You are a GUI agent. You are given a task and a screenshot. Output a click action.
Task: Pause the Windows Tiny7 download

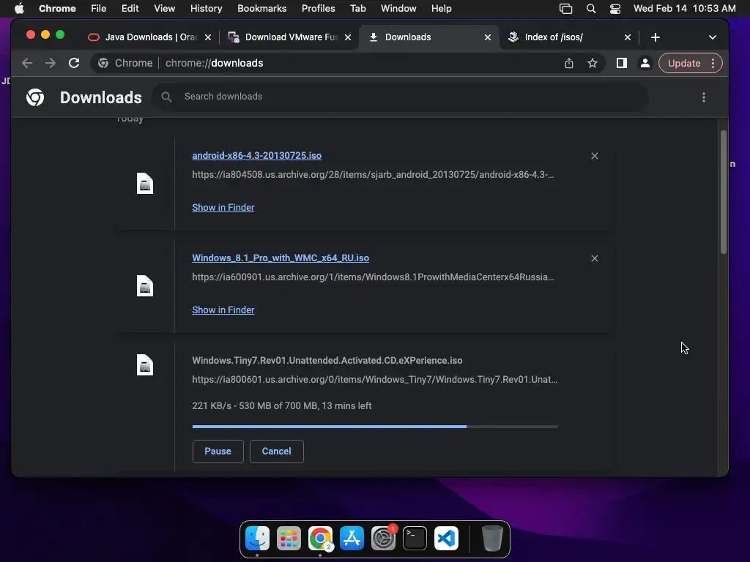coord(218,451)
